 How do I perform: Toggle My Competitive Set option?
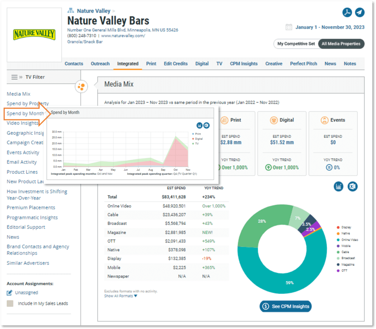pyautogui.click(x=296, y=44)
